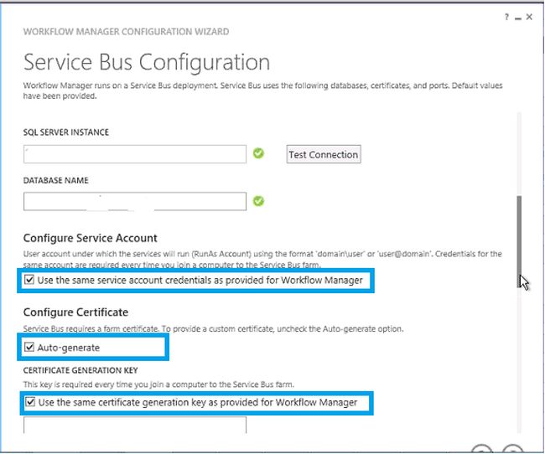The height and width of the screenshot is (454, 545).
Task: Click the scrollbar track below the thumb
Action: click(x=519, y=360)
